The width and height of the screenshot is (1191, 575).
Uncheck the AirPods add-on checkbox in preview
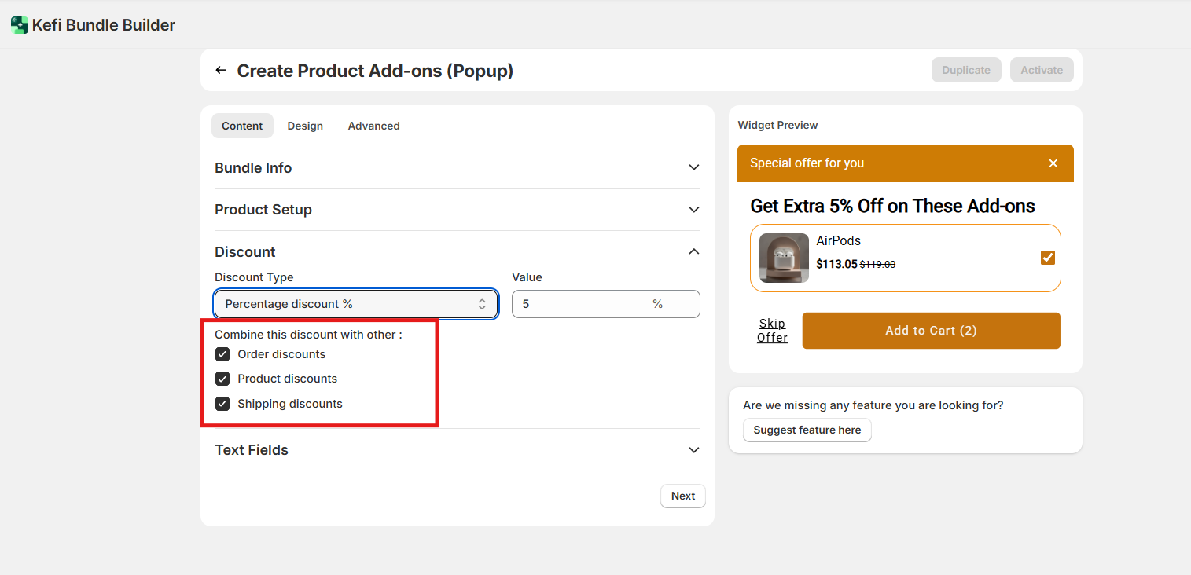pyautogui.click(x=1047, y=258)
